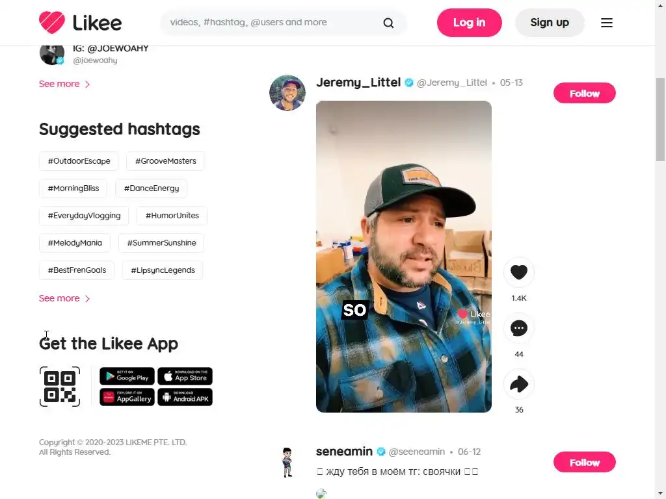The width and height of the screenshot is (666, 499).
Task: Open the AppGallery download badge
Action: (x=127, y=397)
